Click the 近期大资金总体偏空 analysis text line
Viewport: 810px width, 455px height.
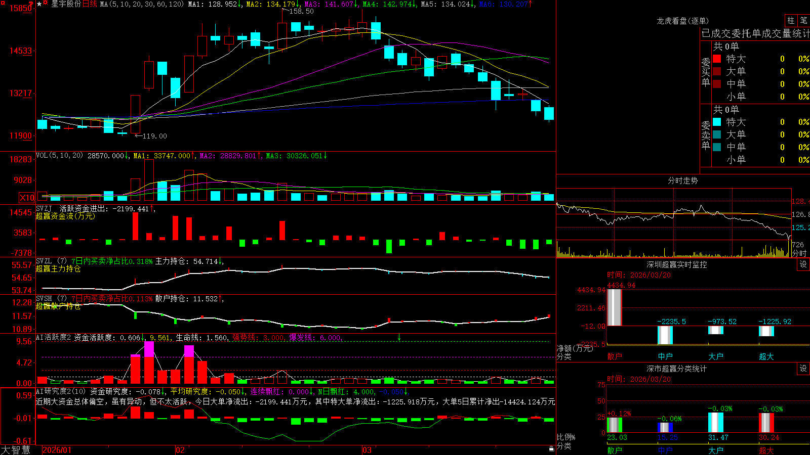coord(295,401)
